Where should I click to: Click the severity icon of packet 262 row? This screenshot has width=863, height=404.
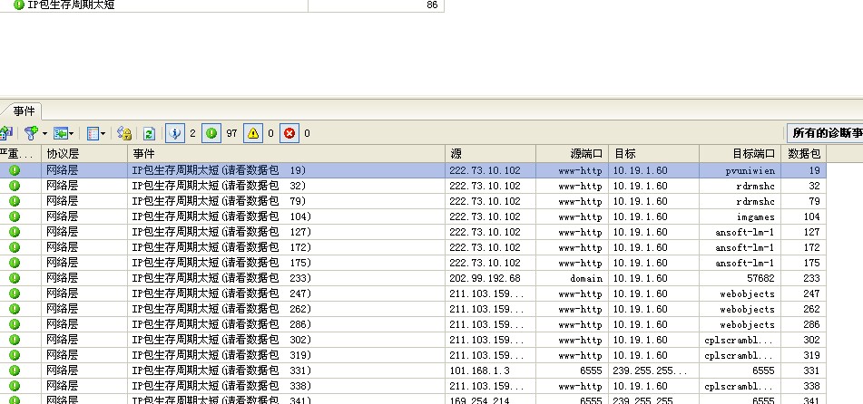15,309
